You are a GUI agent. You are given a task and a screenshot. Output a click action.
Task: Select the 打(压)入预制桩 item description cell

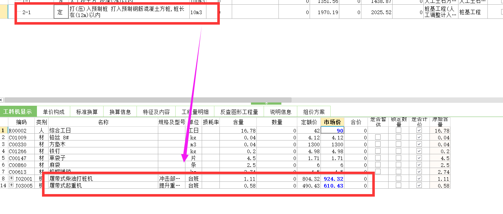(129, 12)
